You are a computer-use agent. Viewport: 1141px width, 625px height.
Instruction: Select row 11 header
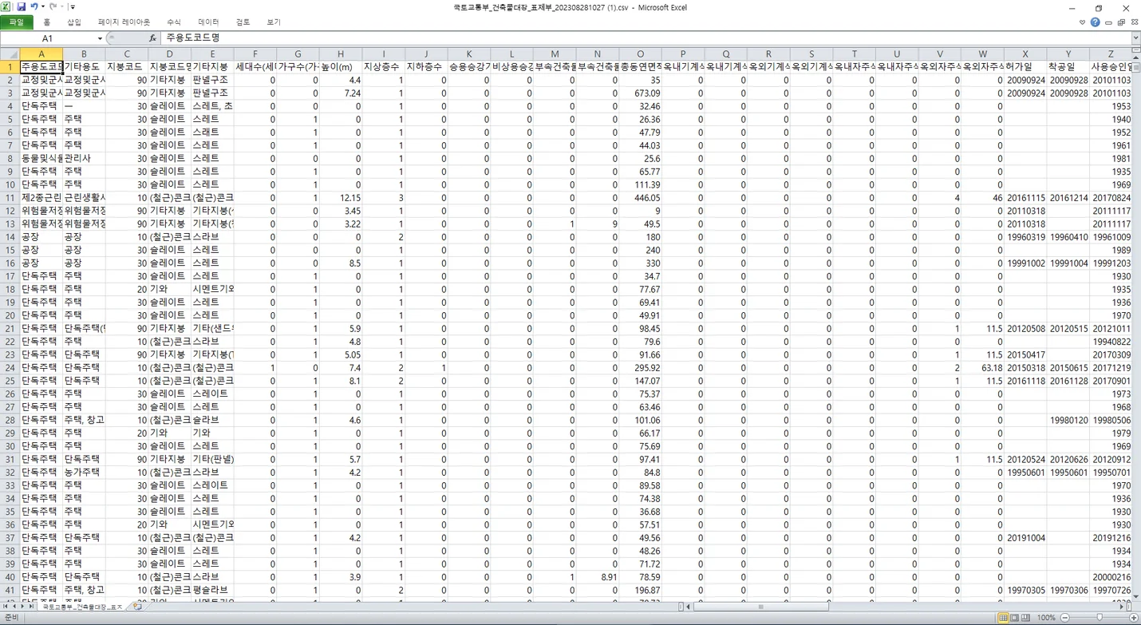10,198
